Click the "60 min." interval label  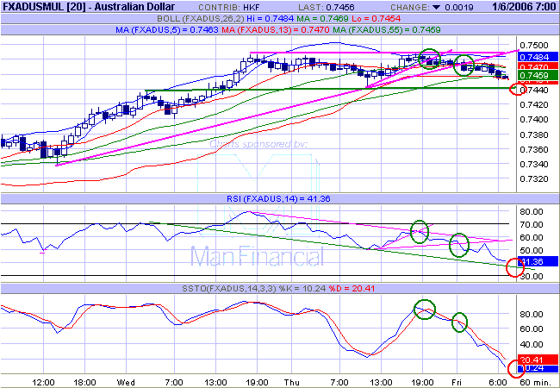[535, 382]
